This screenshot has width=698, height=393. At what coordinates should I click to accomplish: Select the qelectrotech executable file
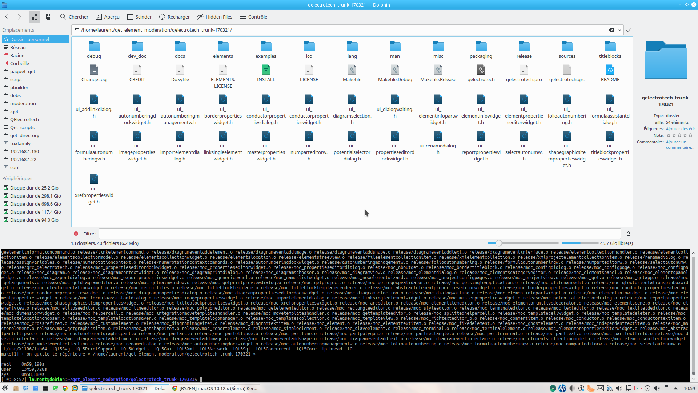[x=481, y=73]
